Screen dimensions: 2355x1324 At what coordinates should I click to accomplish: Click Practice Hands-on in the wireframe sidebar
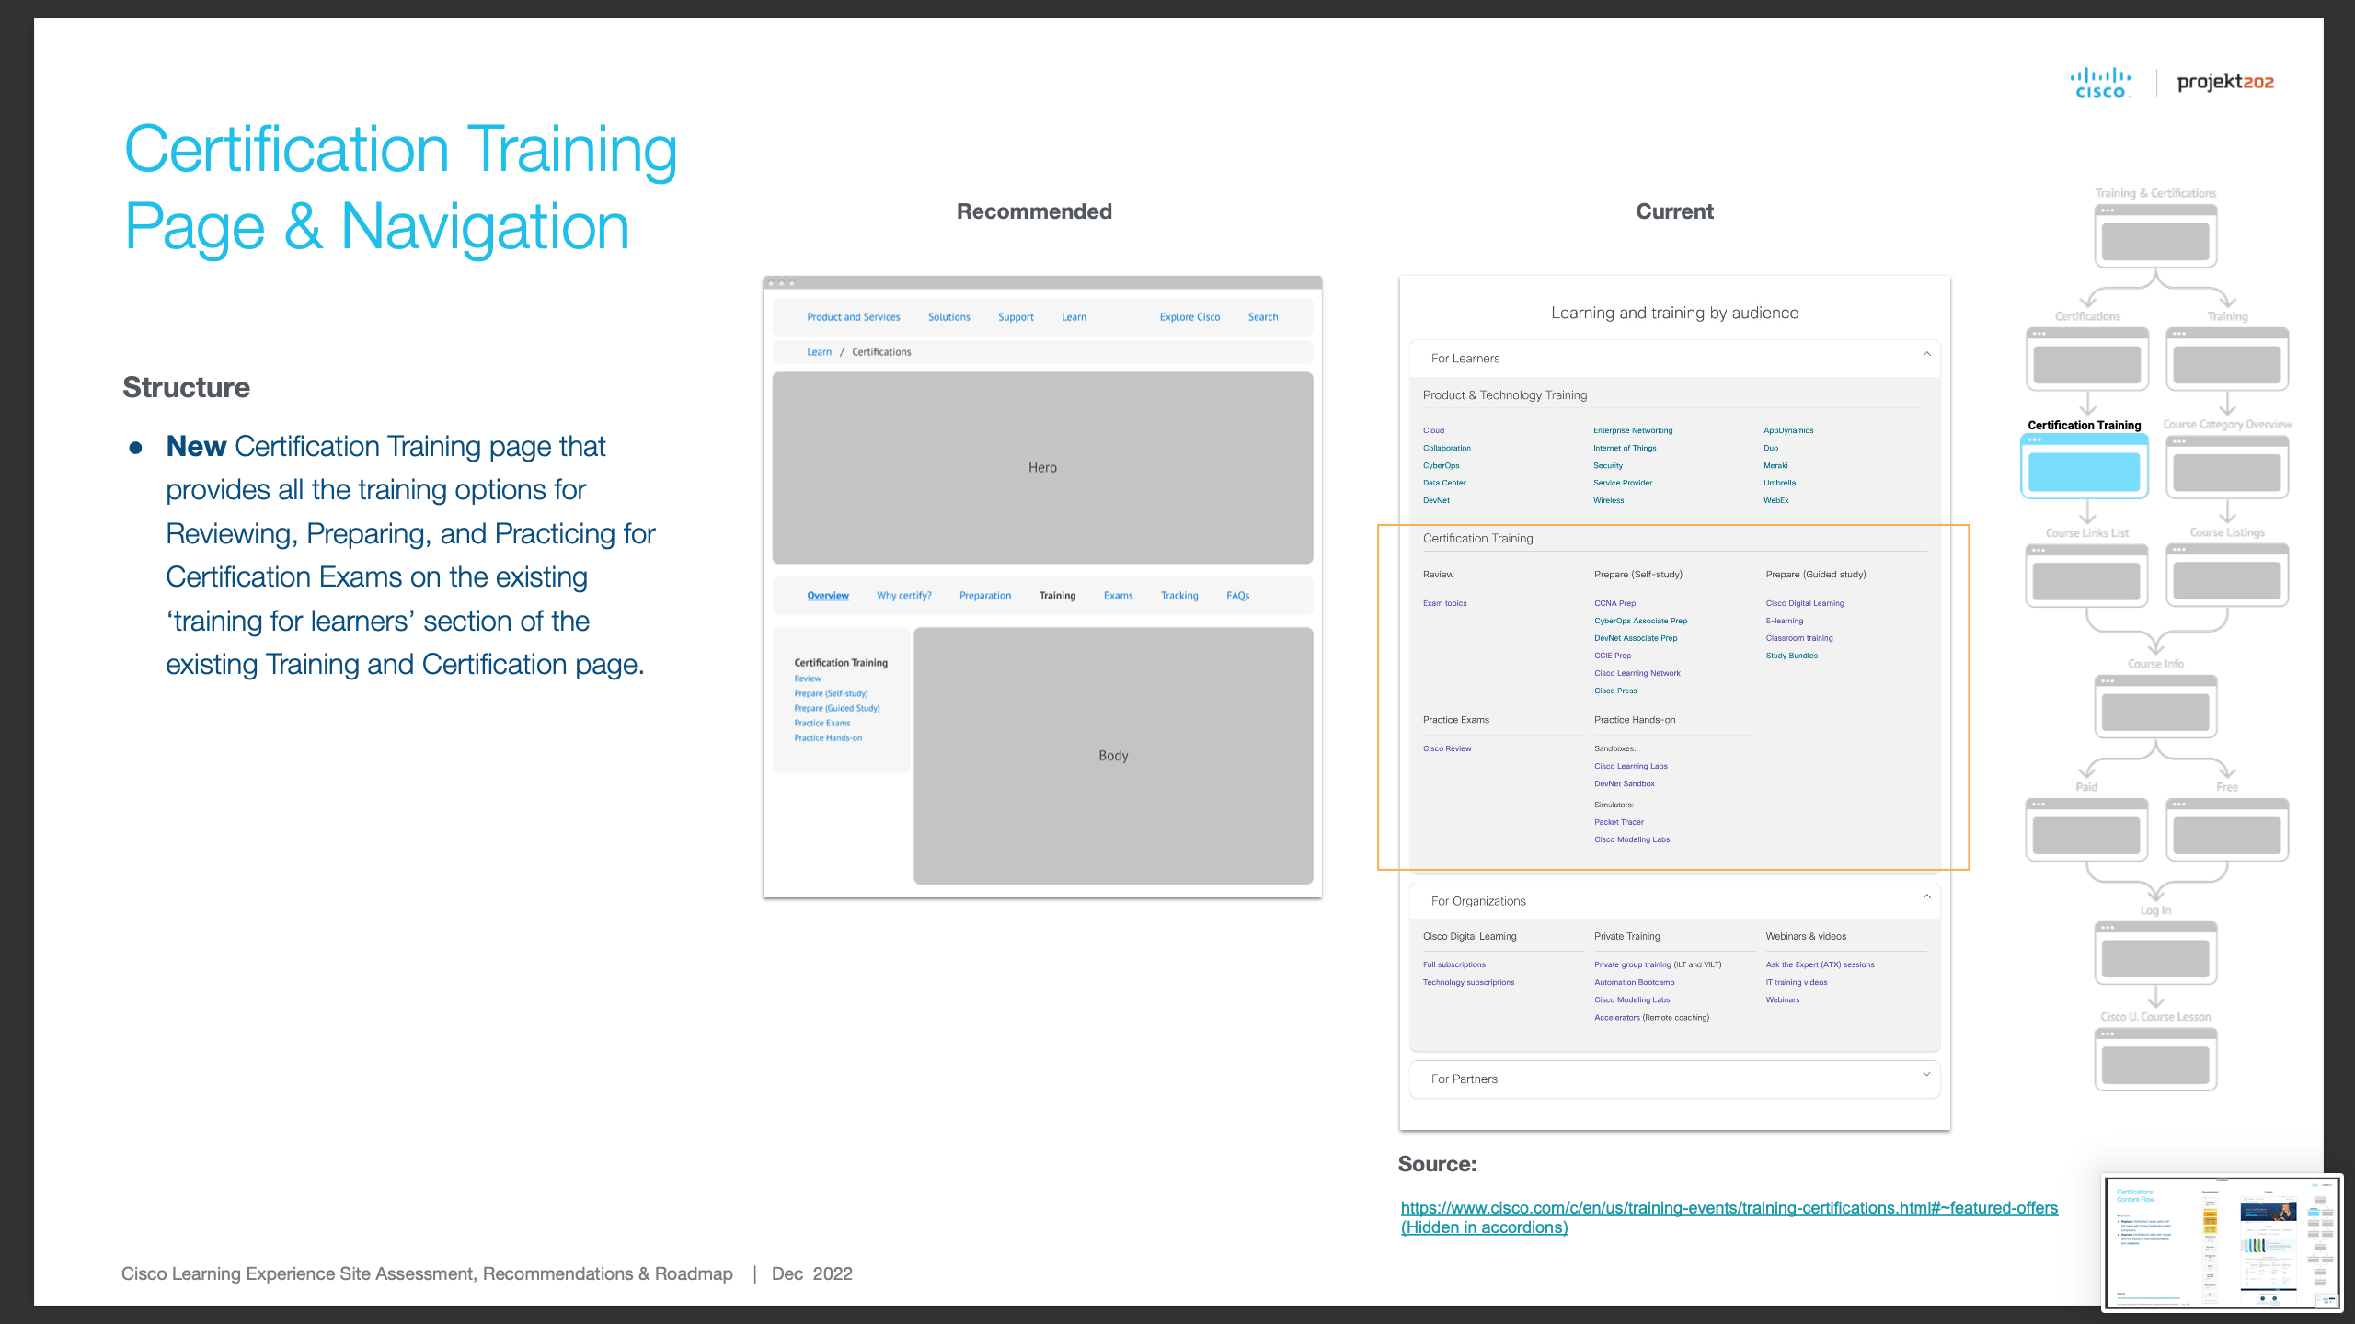click(x=828, y=737)
